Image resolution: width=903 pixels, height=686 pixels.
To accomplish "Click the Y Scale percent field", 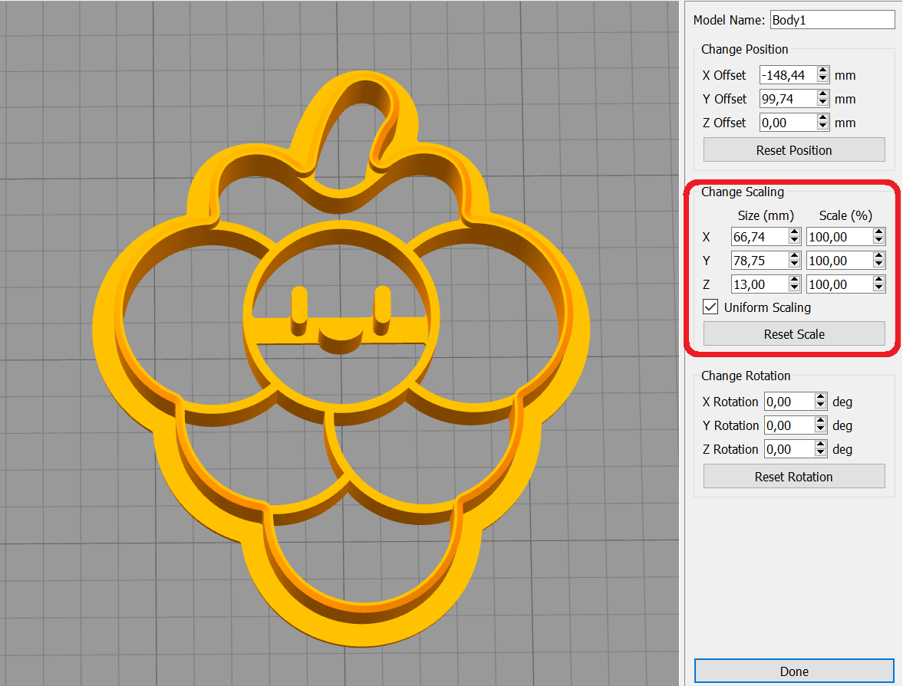I will point(839,260).
